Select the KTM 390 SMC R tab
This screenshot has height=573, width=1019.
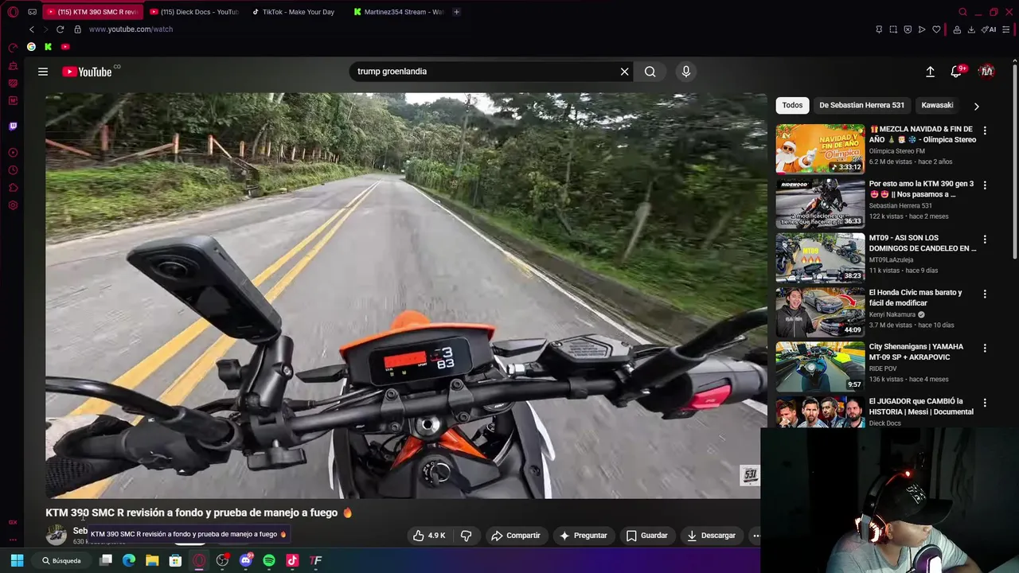(x=92, y=12)
